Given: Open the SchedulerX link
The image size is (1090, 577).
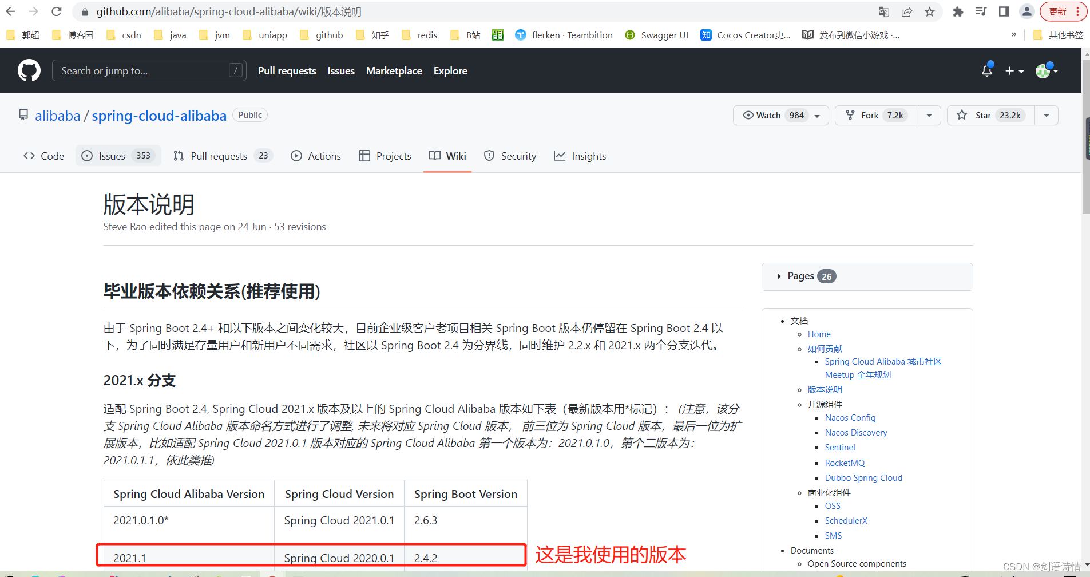Looking at the screenshot, I should click(846, 521).
